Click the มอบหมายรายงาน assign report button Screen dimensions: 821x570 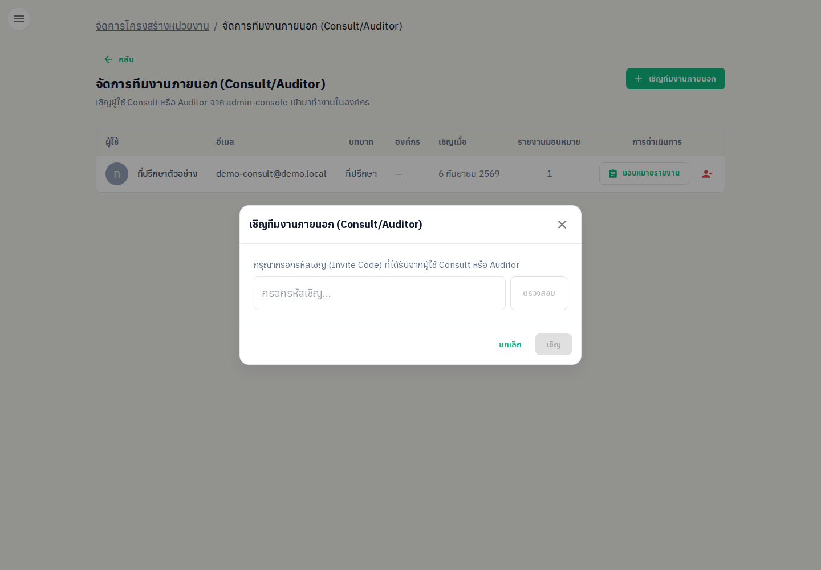[644, 173]
